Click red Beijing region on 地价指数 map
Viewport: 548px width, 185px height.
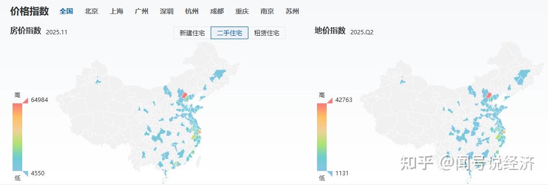(x=490, y=95)
